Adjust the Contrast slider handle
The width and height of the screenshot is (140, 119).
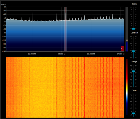pyautogui.click(x=133, y=51)
